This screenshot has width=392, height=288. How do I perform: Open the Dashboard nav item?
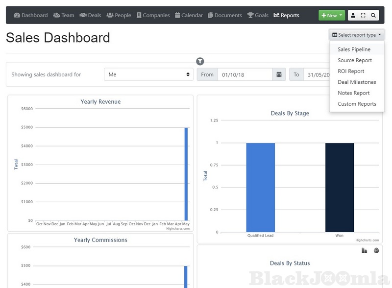click(31, 15)
